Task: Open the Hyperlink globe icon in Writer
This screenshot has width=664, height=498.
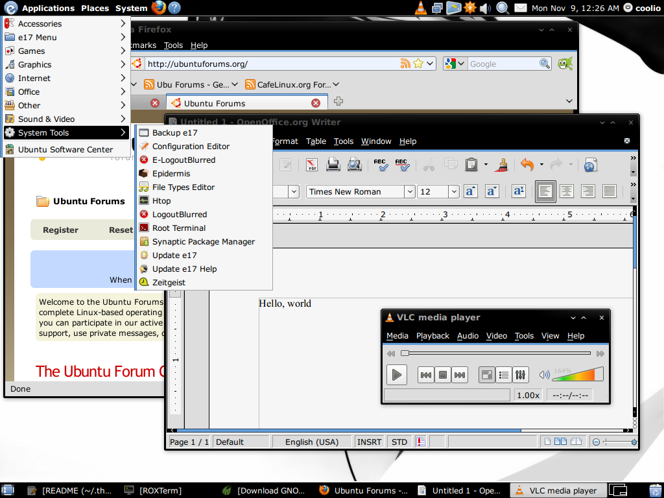Action: 590,165
